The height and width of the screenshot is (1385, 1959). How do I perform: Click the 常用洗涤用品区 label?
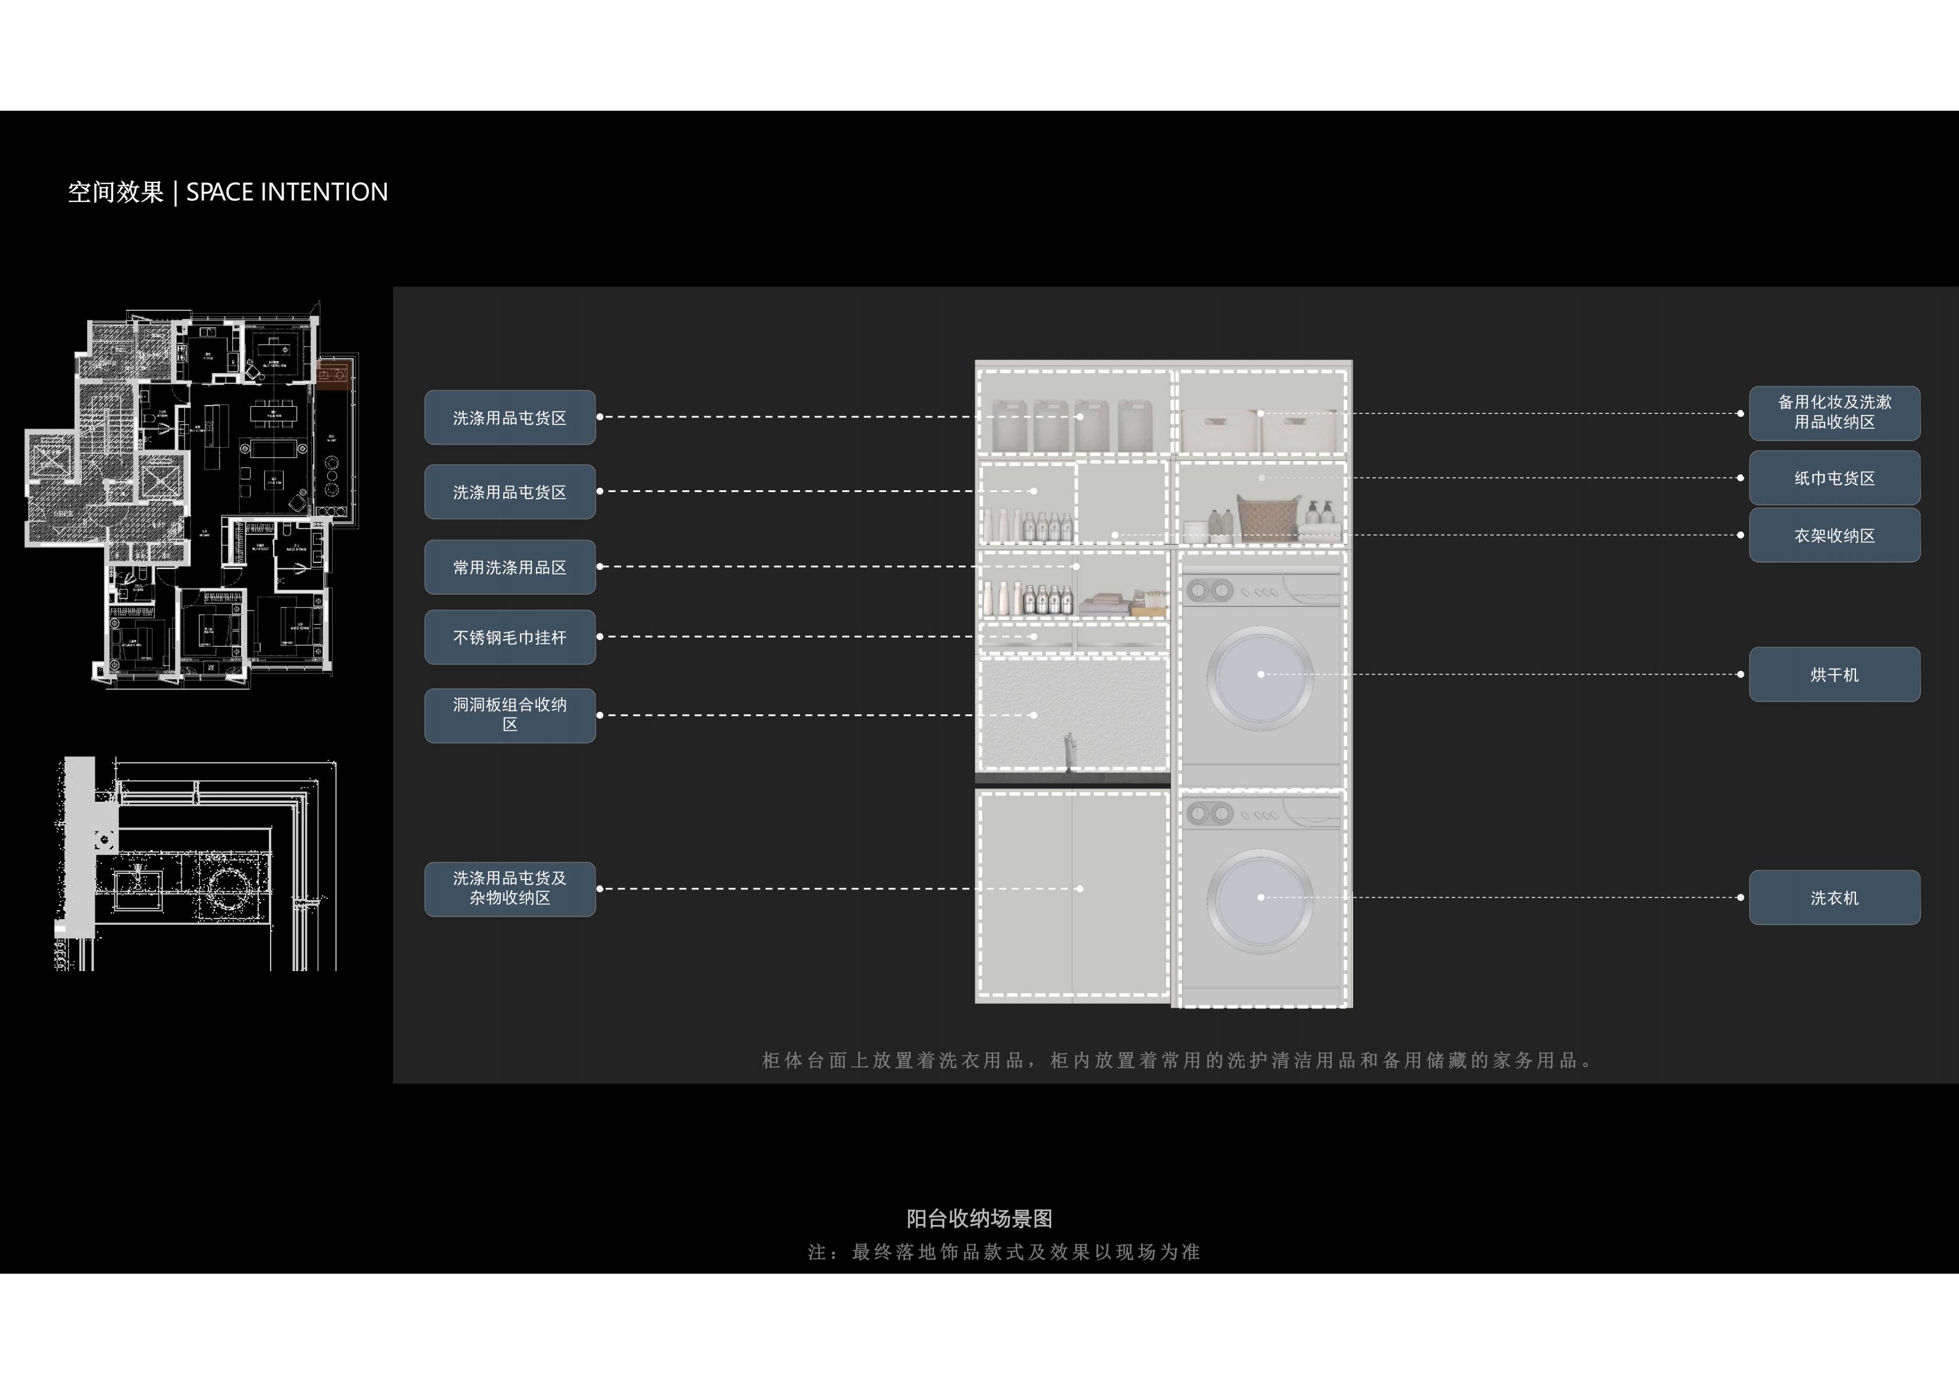click(x=509, y=567)
